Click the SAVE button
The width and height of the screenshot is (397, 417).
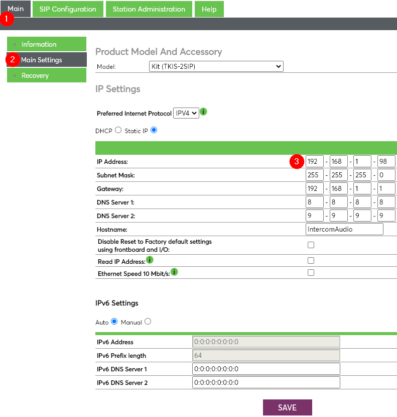pyautogui.click(x=287, y=407)
